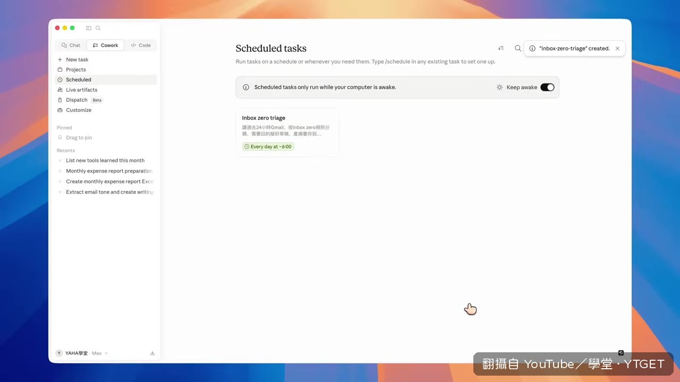680x382 pixels.
Task: Expand the YAHA學堂 account menu
Action: coord(82,353)
